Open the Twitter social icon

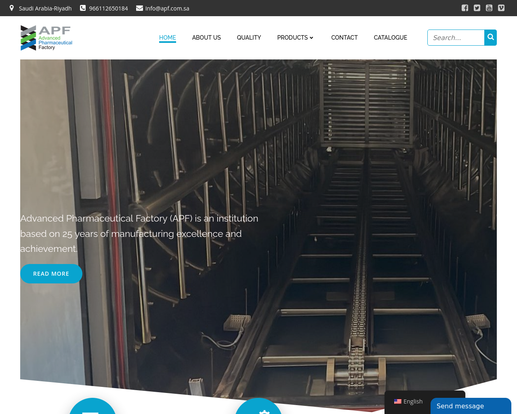[x=477, y=8]
